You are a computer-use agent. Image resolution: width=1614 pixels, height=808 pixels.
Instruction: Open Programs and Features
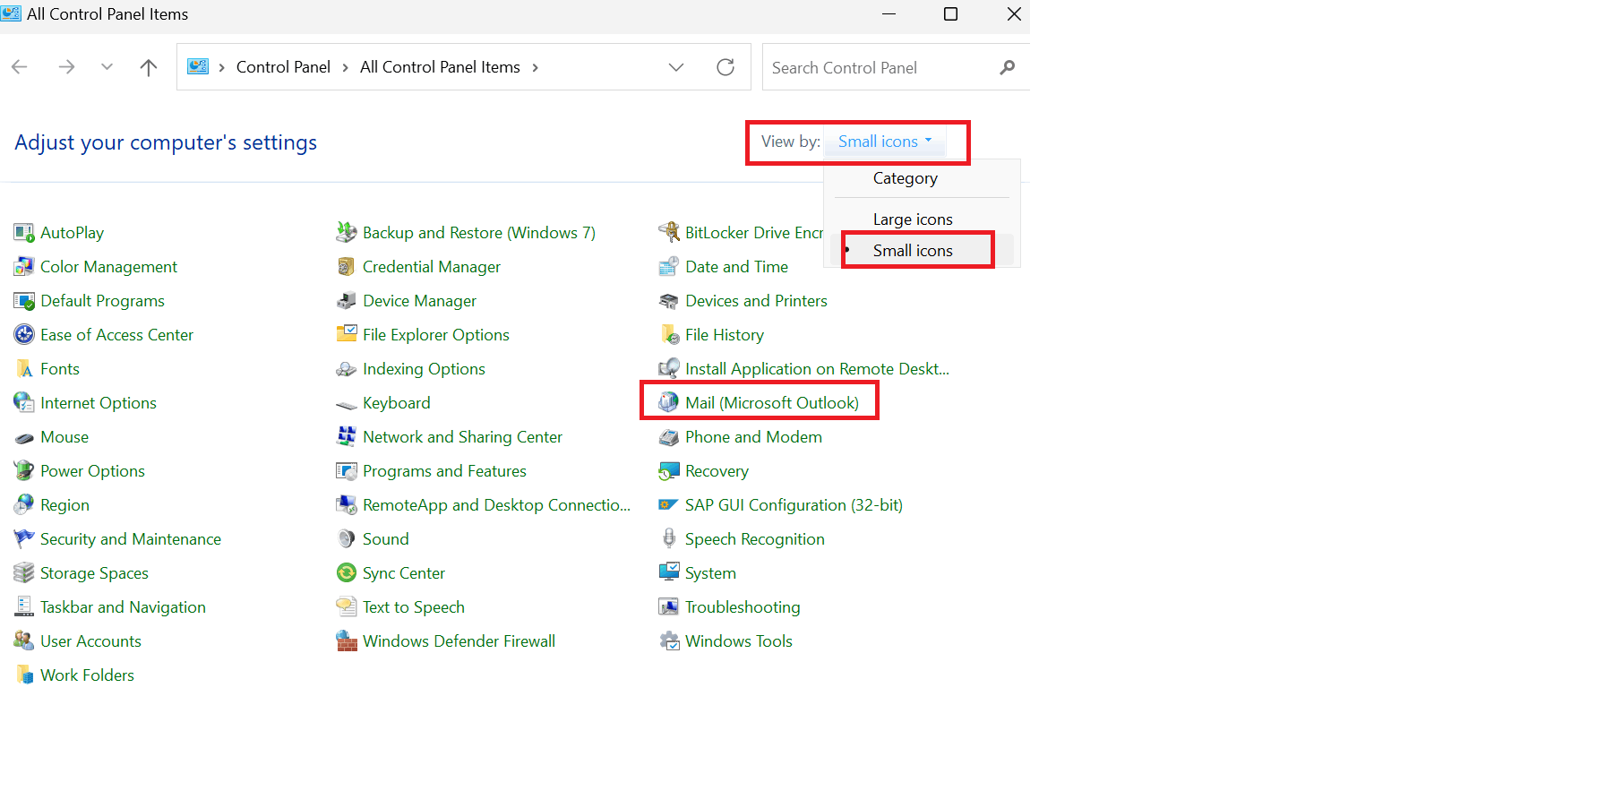click(x=444, y=470)
